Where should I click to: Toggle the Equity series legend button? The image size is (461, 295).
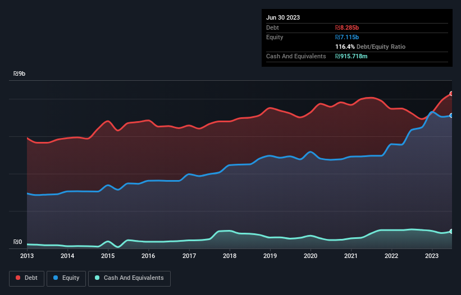[66, 278]
